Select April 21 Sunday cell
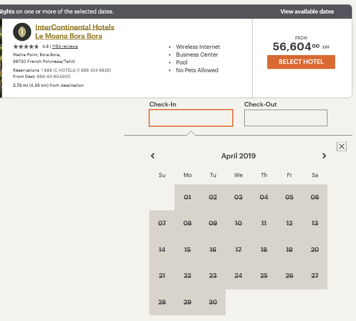The image size is (356, 321). (162, 276)
